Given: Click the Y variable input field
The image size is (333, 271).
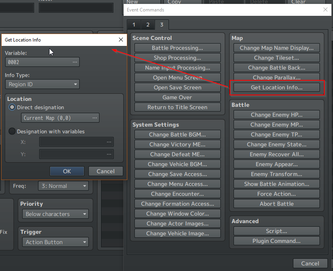Looking at the screenshot, I should 76,154.
